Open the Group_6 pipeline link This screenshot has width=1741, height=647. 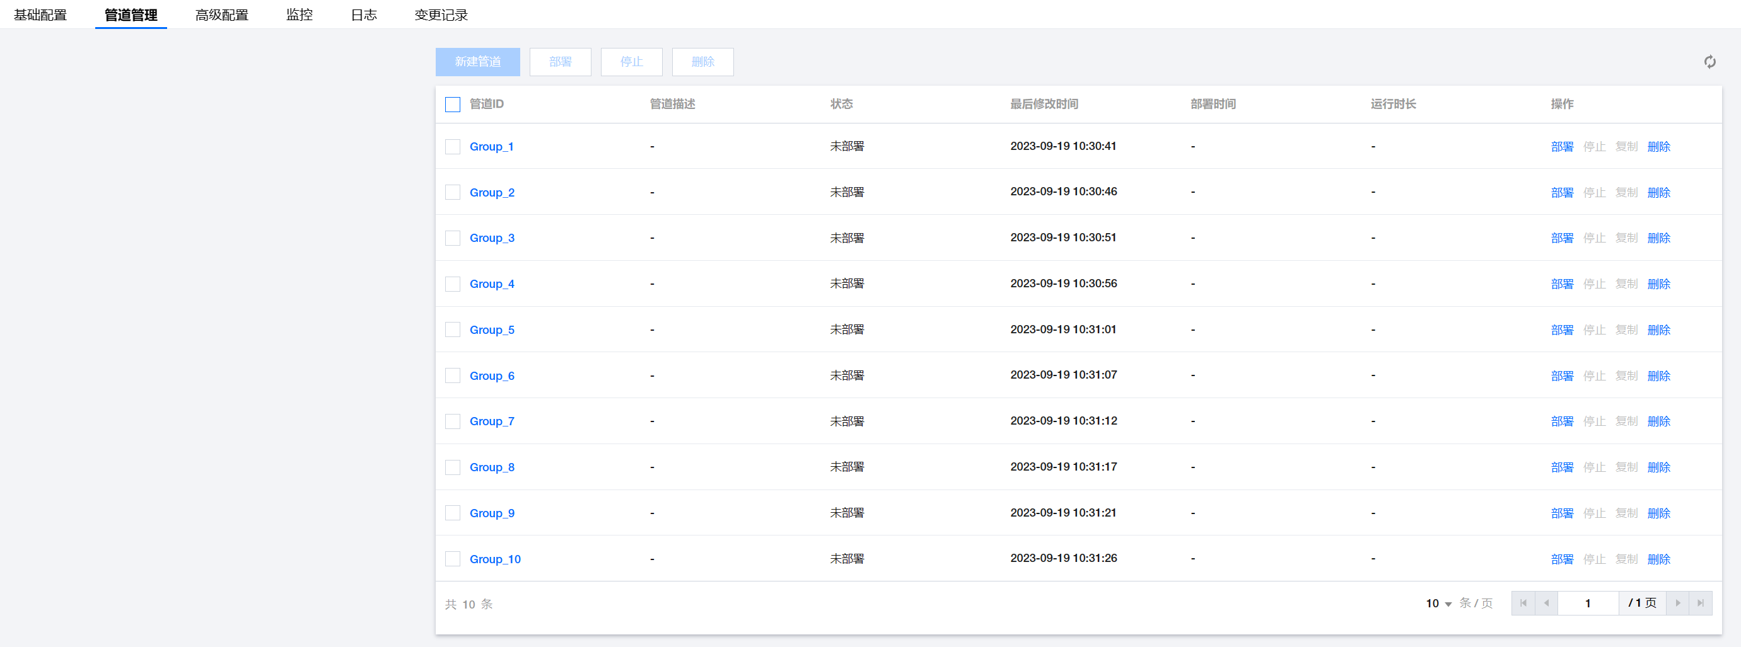click(x=492, y=375)
